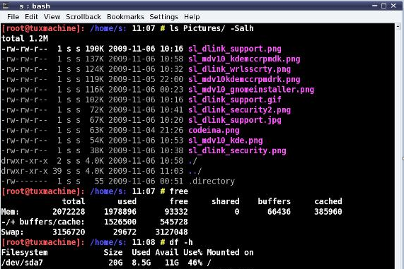Click the sl_dlink_wrlsscrty.png filename
Viewport: 404px width, 269px height.
[x=239, y=69]
